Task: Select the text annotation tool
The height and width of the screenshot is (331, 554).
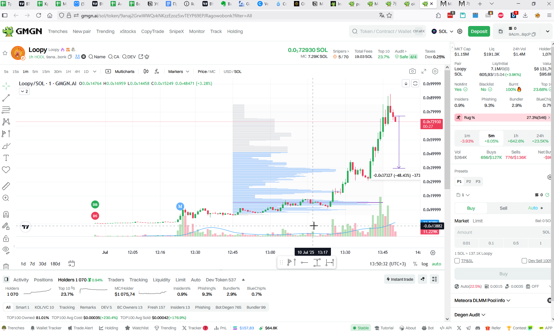Action: [x=6, y=158]
